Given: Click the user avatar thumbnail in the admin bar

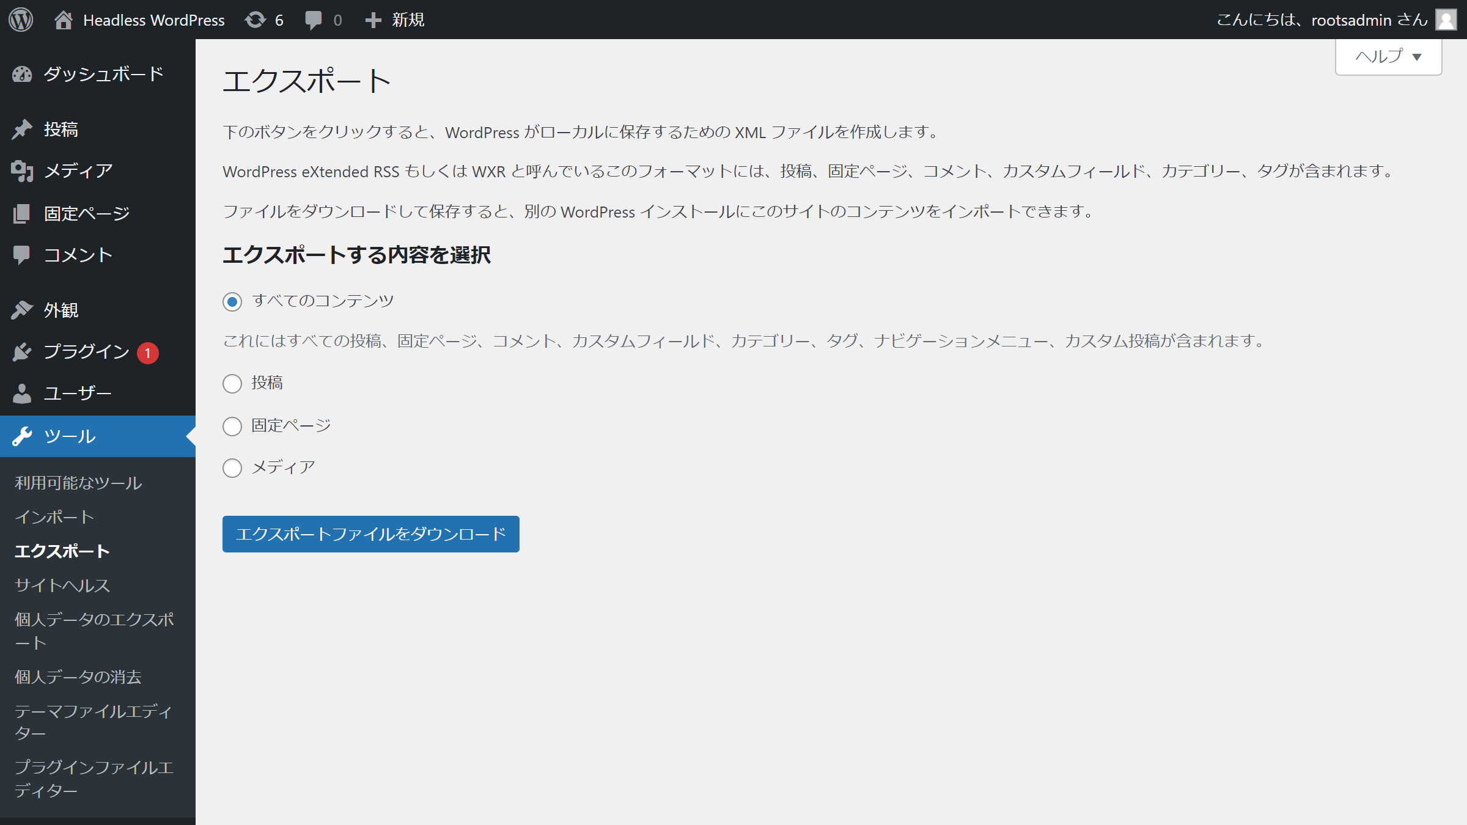Looking at the screenshot, I should pyautogui.click(x=1446, y=20).
